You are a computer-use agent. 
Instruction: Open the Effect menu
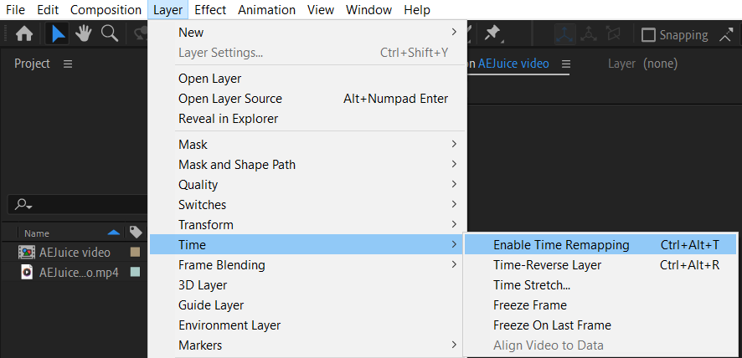[x=210, y=10]
